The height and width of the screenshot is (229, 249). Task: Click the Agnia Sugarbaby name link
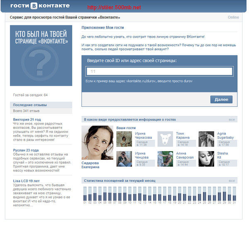point(225,135)
